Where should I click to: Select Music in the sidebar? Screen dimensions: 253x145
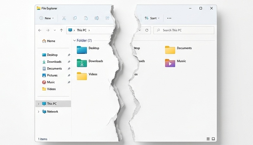48,82
